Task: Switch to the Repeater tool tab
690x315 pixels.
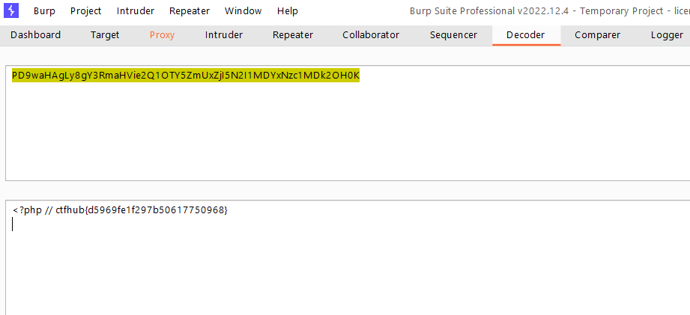Action: tap(293, 35)
